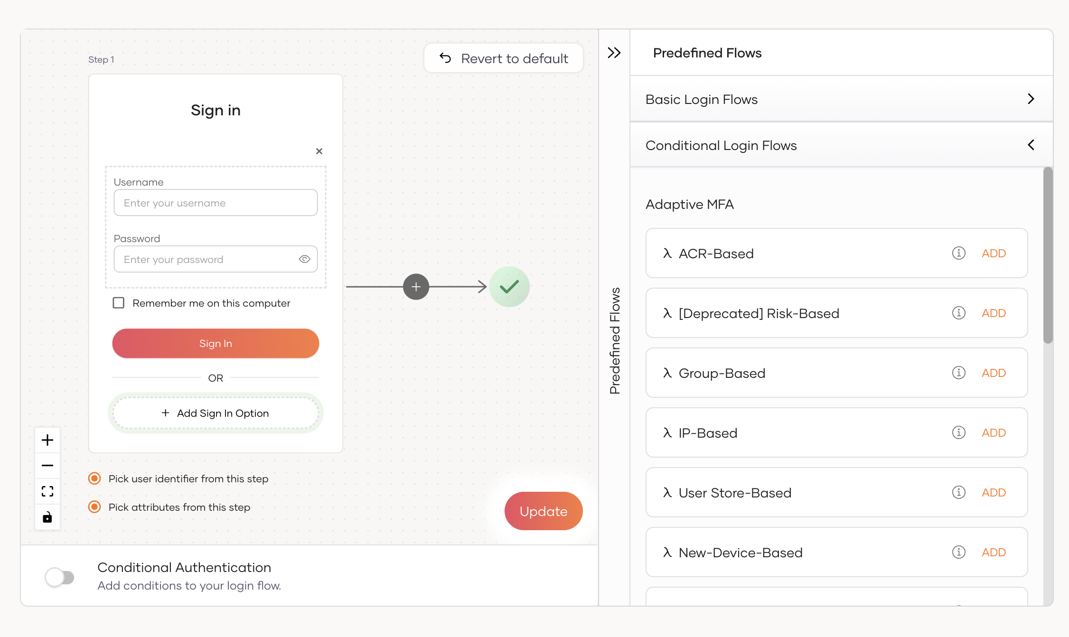Add the New-Device-Based flow

[994, 553]
